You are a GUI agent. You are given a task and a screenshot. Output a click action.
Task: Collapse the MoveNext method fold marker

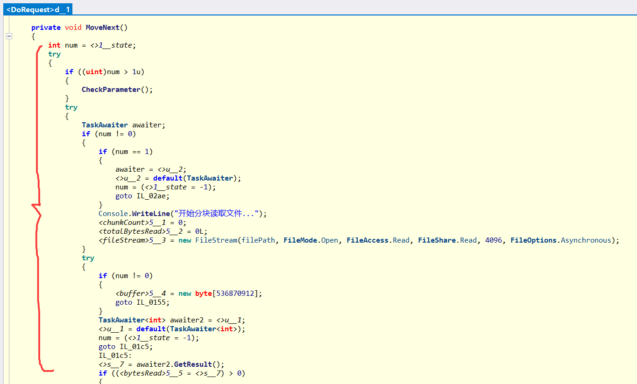[x=9, y=36]
